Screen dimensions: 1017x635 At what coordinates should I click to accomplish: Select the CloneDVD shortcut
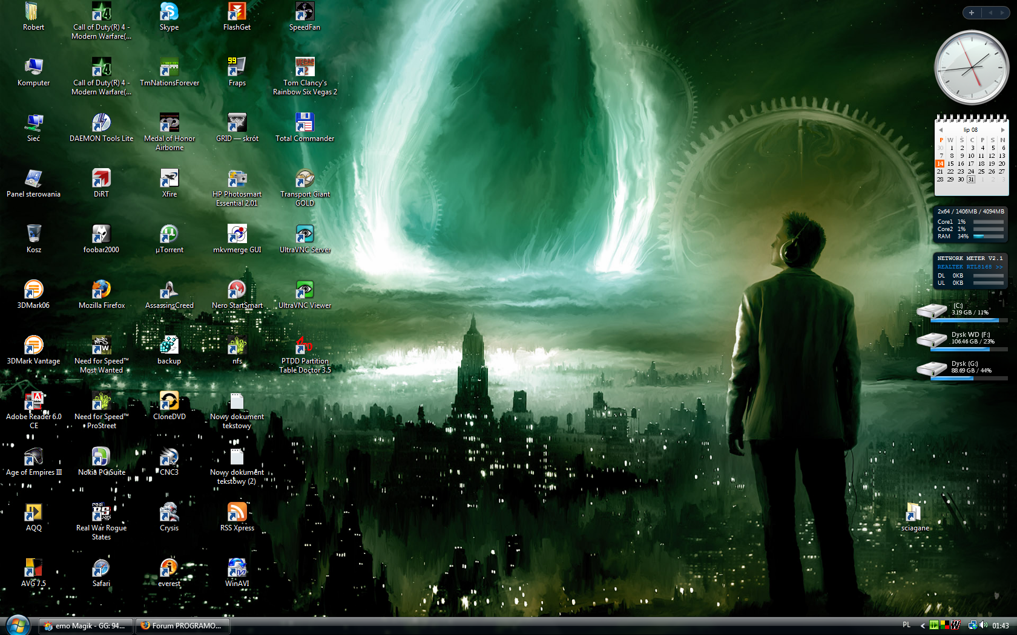(x=169, y=406)
